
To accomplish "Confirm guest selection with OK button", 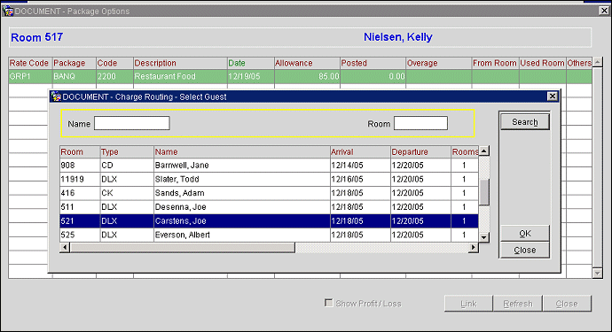I will pos(525,234).
